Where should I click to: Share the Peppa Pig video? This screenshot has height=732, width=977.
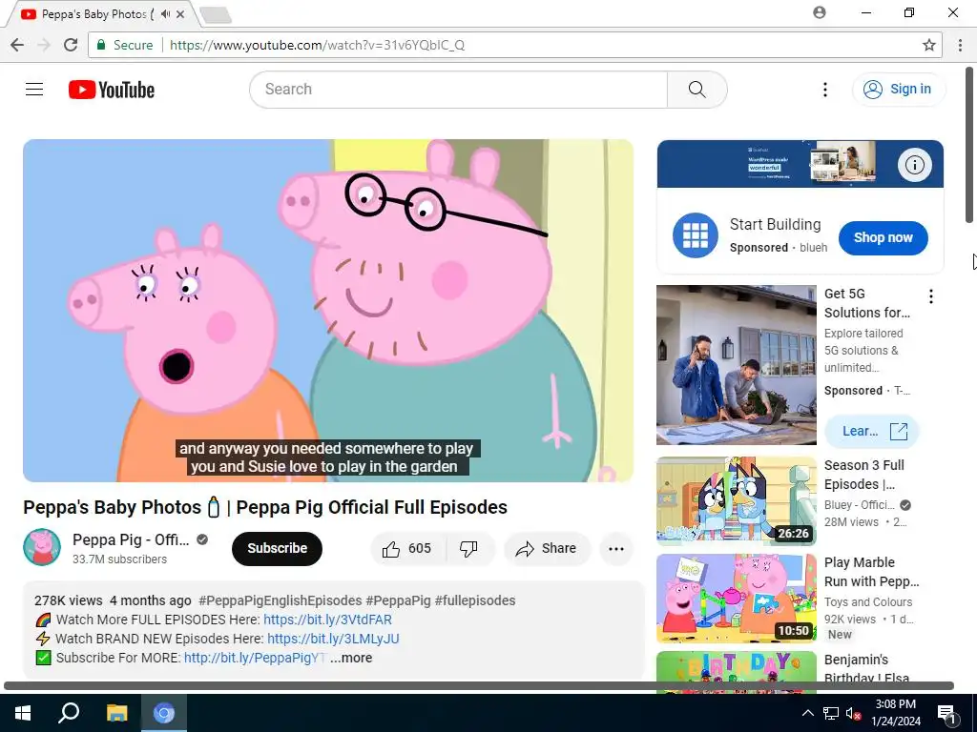point(547,548)
